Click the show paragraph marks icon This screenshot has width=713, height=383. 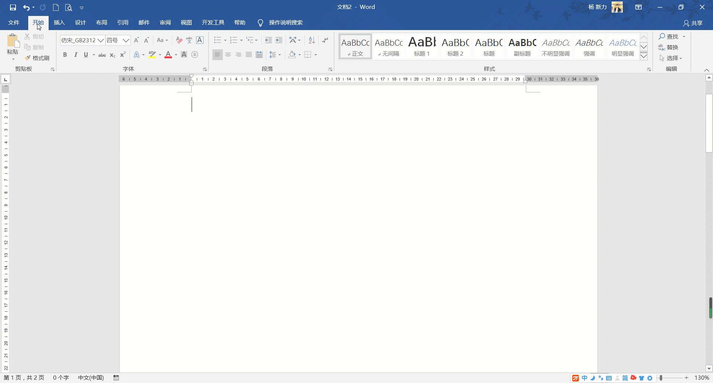coord(325,40)
